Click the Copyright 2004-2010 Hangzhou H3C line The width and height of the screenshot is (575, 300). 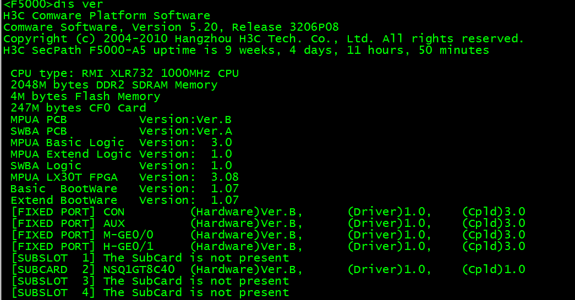click(264, 39)
